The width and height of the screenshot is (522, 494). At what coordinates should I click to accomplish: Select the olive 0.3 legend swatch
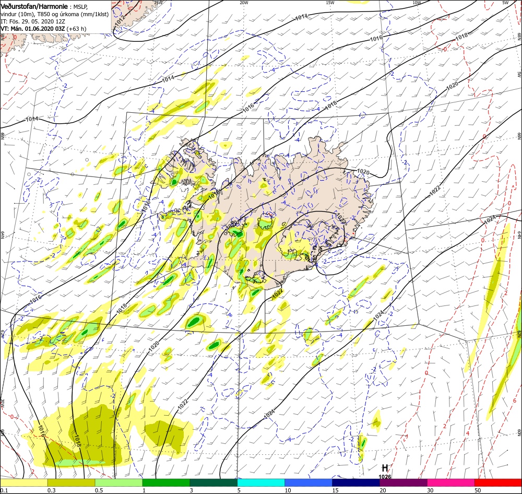pos(71,483)
